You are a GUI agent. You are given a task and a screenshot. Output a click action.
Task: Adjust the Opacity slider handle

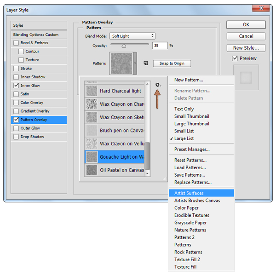(124, 46)
